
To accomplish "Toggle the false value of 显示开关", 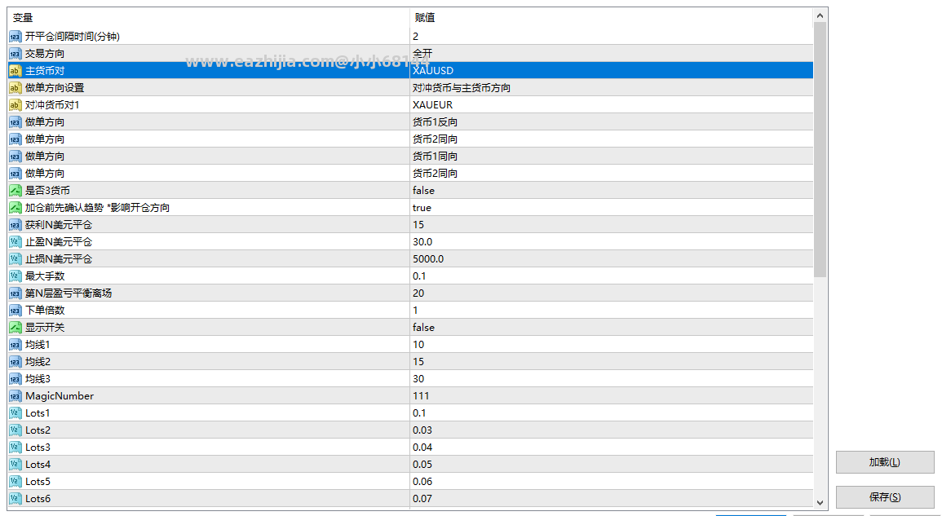I will (x=611, y=328).
